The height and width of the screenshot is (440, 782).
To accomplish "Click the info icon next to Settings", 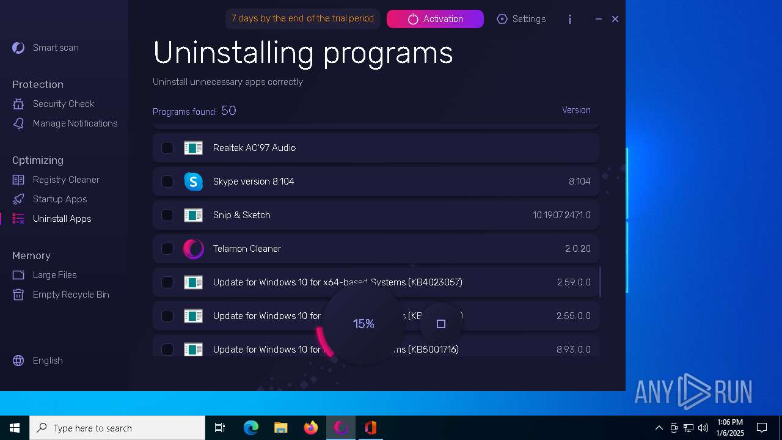I will pyautogui.click(x=570, y=19).
